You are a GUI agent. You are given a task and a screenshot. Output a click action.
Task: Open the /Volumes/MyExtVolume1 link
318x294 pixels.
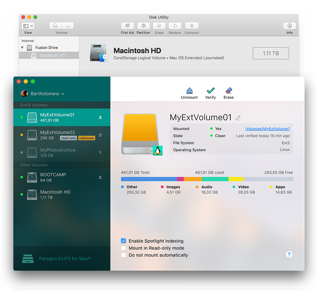267,129
